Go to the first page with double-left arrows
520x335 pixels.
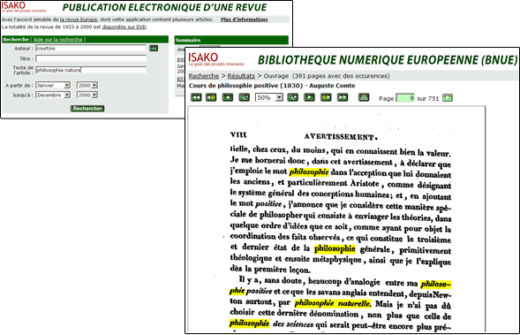point(196,97)
